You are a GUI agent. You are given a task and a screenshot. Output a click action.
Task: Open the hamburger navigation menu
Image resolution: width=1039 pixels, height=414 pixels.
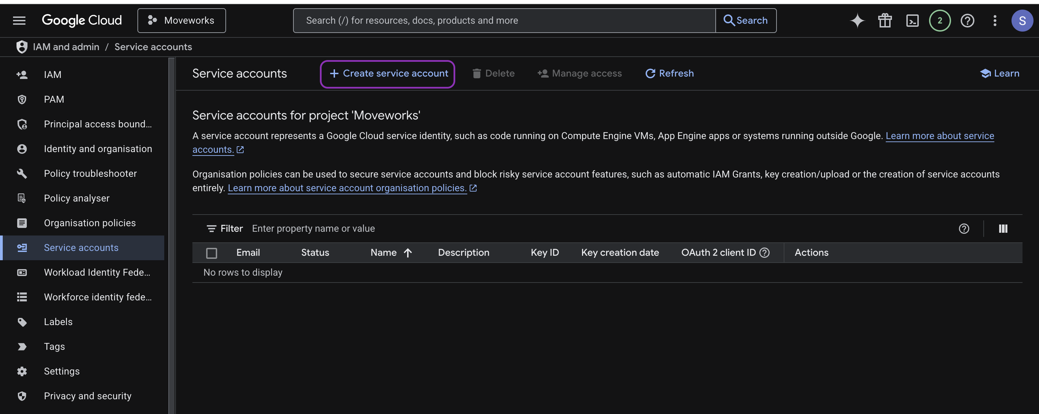[19, 21]
